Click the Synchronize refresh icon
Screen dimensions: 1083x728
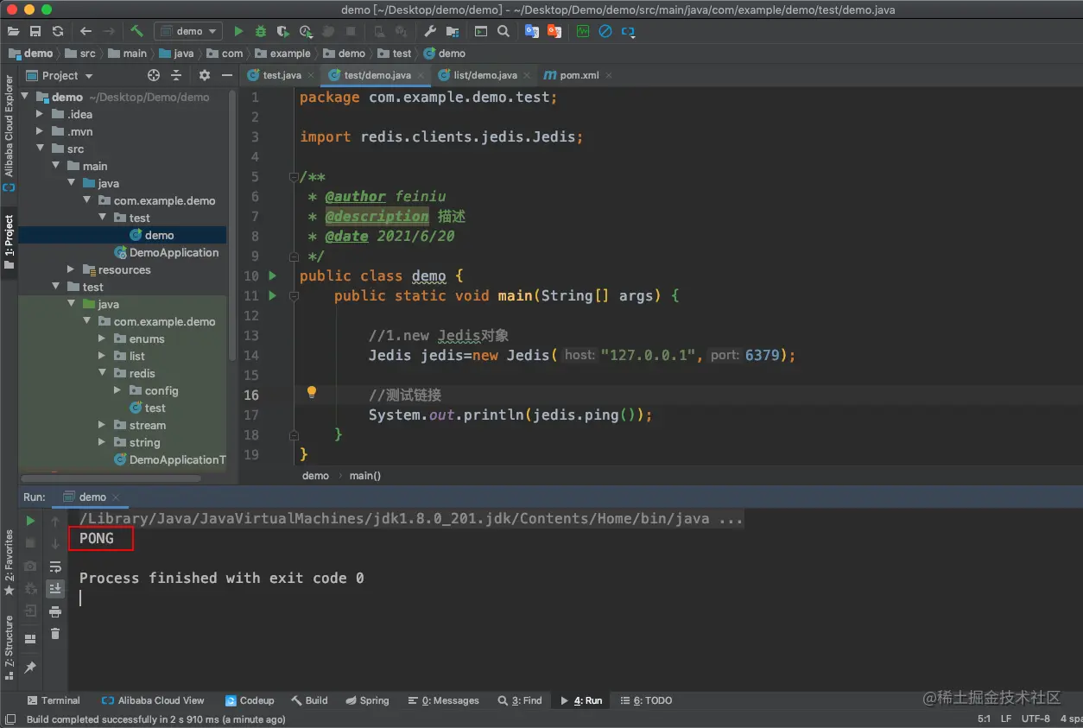(58, 31)
